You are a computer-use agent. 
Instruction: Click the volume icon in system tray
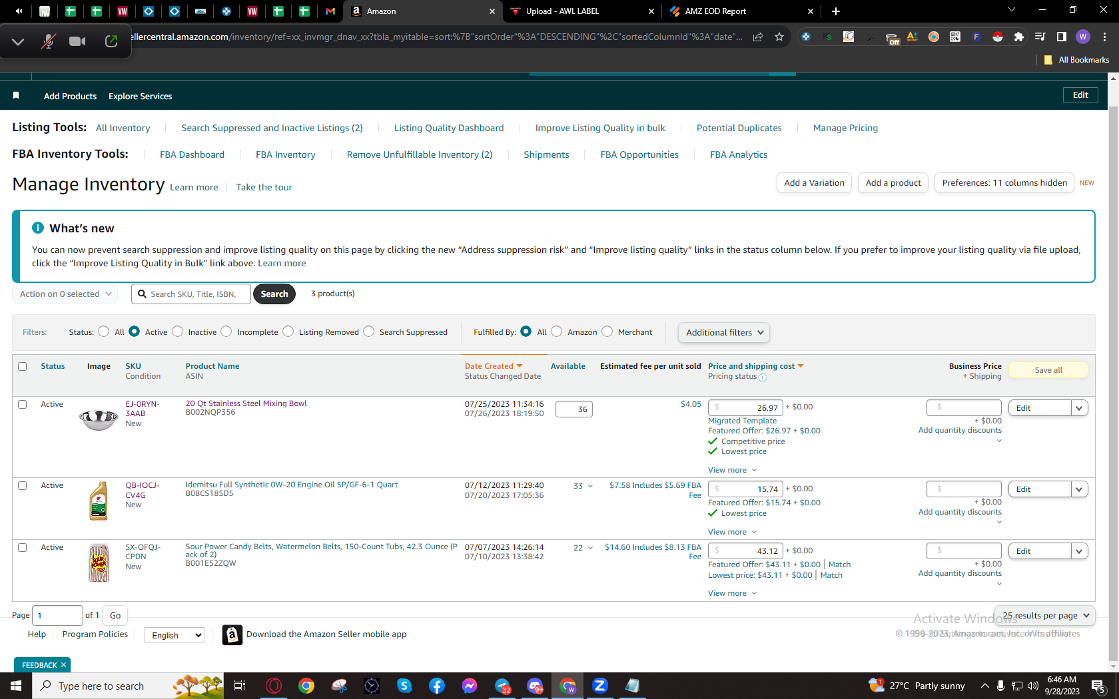(x=1033, y=686)
